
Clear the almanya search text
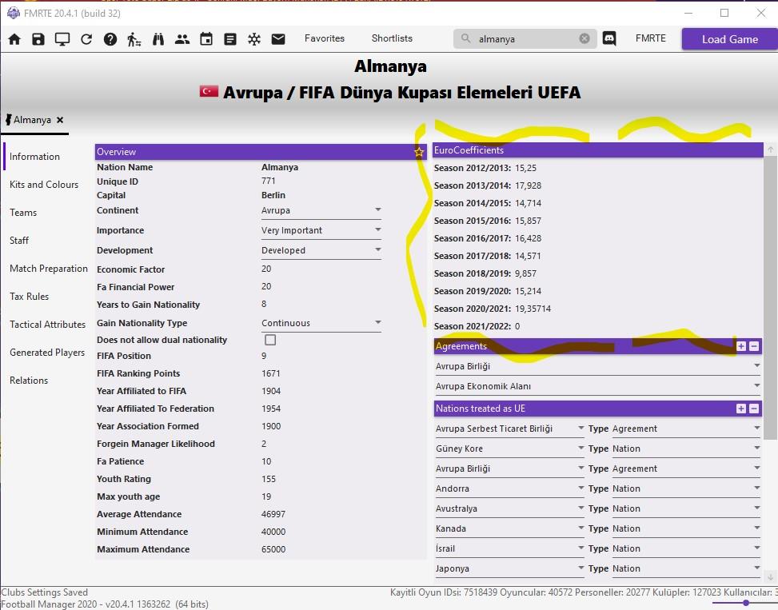pos(584,38)
